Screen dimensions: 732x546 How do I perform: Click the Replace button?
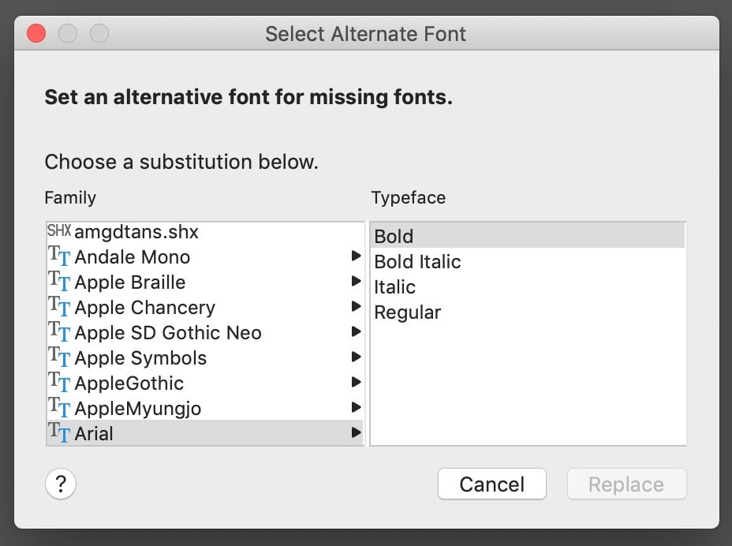tap(626, 484)
